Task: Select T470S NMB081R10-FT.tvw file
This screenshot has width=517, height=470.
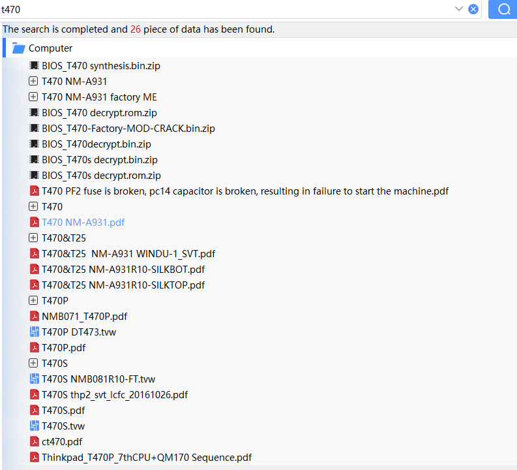Action: coord(98,379)
